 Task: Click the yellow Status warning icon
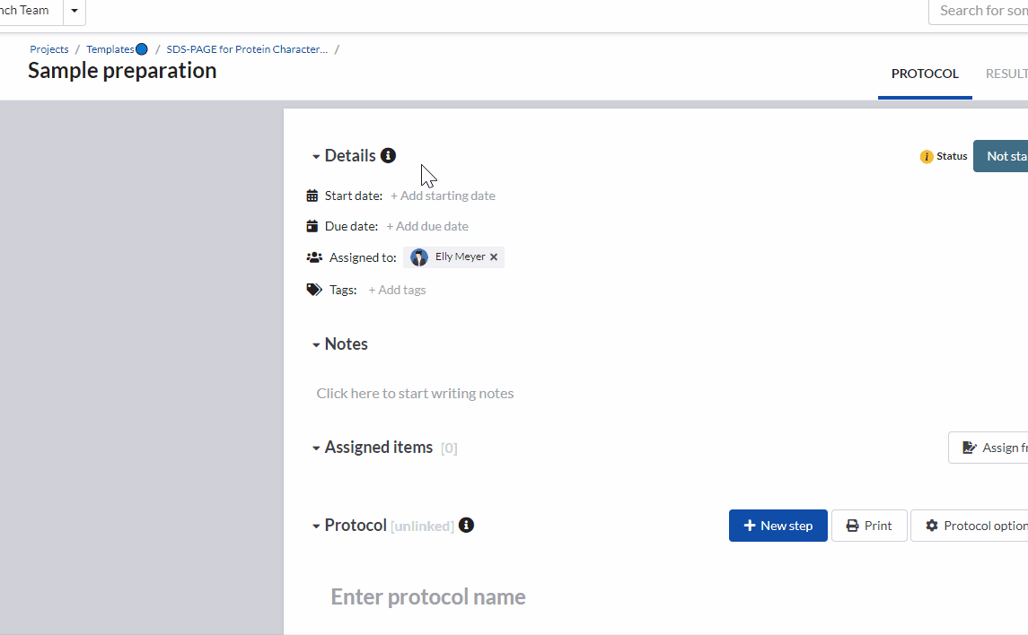tap(926, 156)
